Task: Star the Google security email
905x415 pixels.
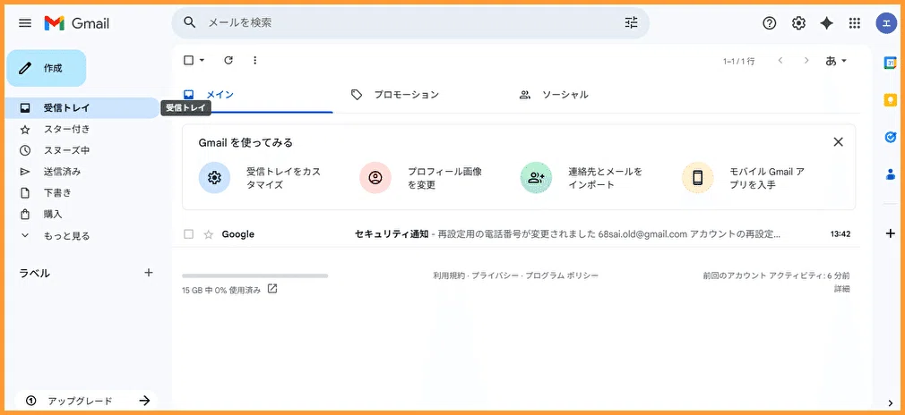Action: [x=209, y=234]
